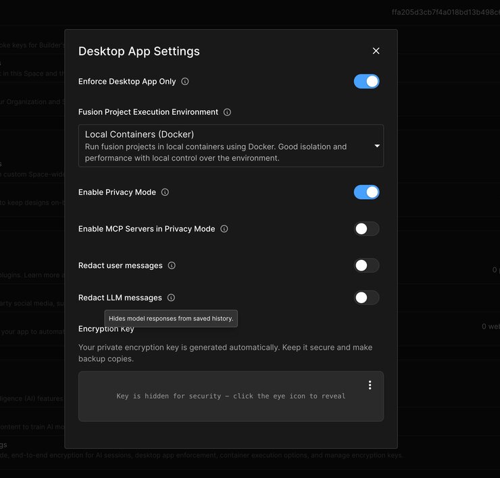Click info icon beside Enforce Desktop App Only
The width and height of the screenshot is (500, 478).
185,82
